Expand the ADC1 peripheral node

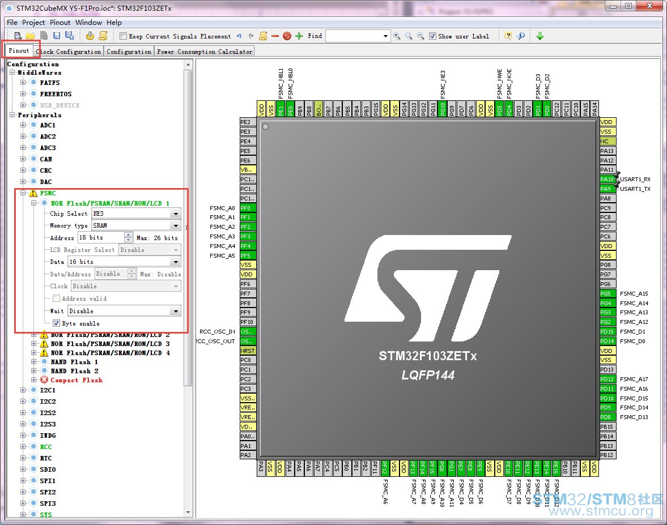(23, 125)
